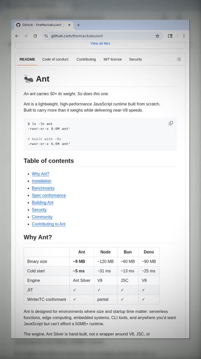Viewport: 201px width, 359px height.
Task: Open site information icon in address bar
Action: tap(46, 36)
